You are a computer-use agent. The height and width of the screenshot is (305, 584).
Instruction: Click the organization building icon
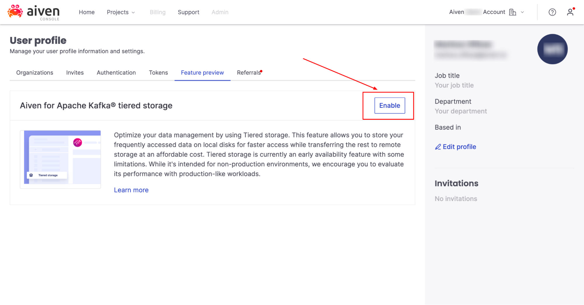[512, 12]
